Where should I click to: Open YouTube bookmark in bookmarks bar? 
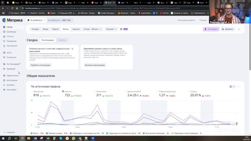coord(164,13)
